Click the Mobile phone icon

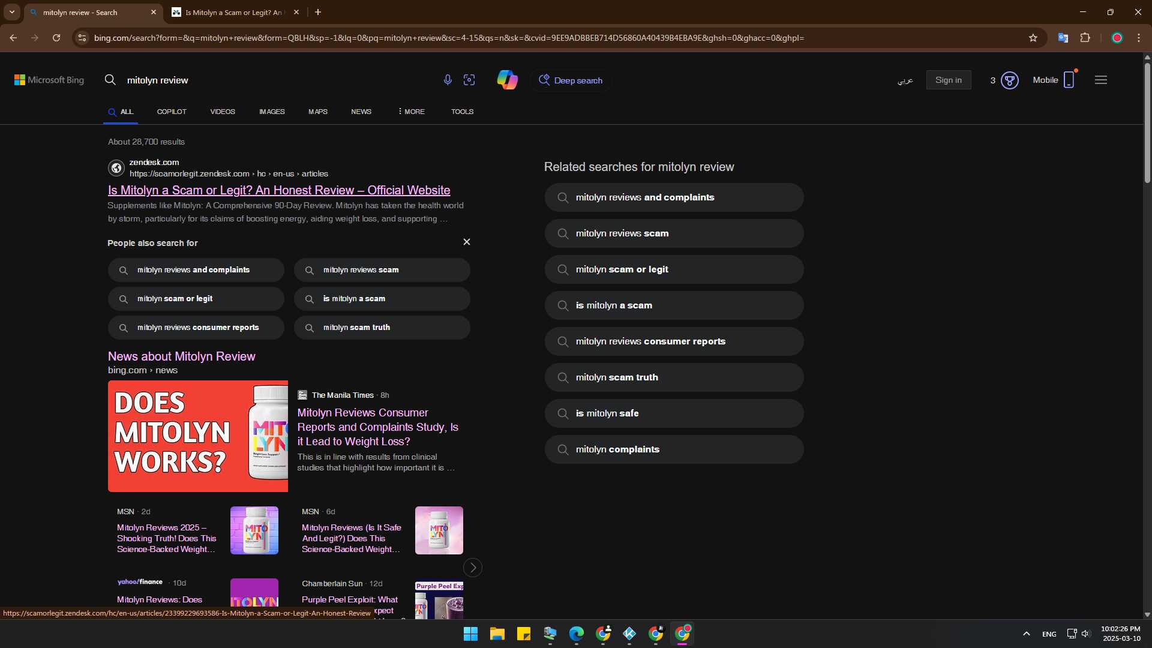pyautogui.click(x=1069, y=80)
